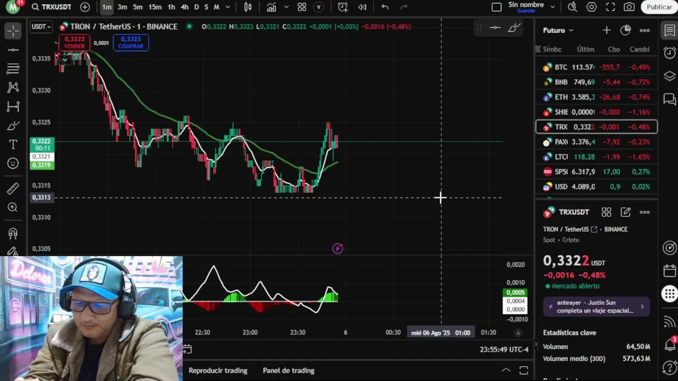Image resolution: width=678 pixels, height=381 pixels.
Task: Expand indicators favorites dropdown arrow
Action: tap(287, 7)
